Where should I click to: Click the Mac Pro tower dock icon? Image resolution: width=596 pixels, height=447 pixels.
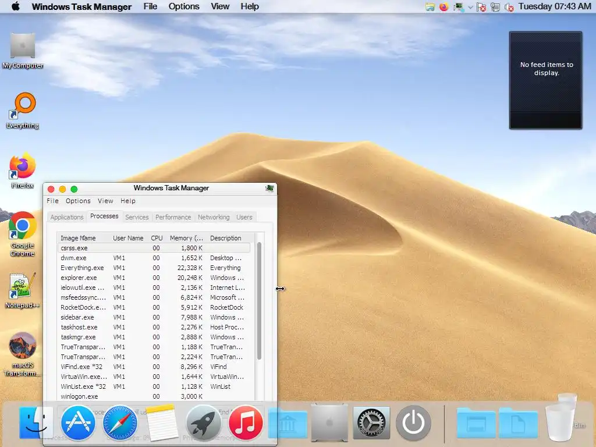[x=329, y=423]
